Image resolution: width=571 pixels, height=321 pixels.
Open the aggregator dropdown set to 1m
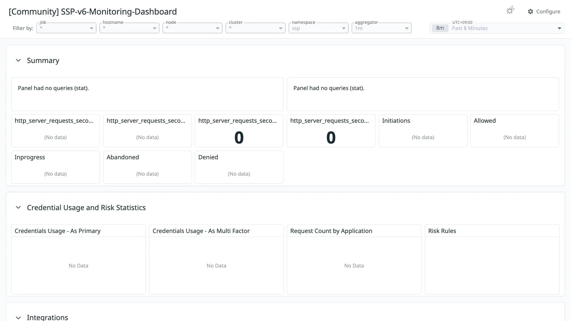(x=382, y=28)
